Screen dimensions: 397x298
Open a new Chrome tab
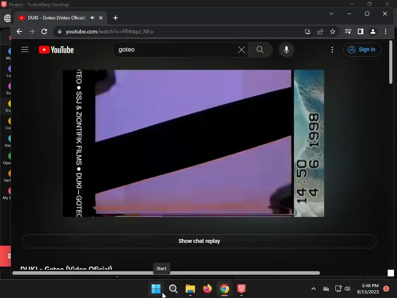[116, 18]
